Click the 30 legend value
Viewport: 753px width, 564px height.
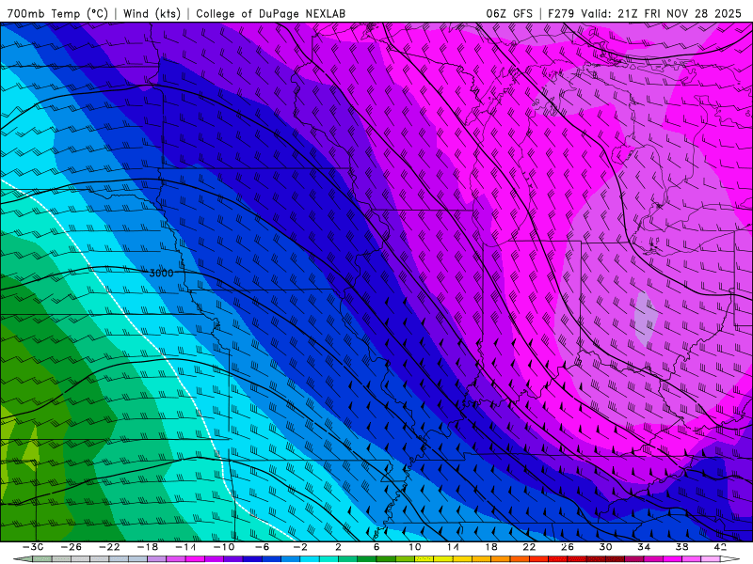click(x=605, y=547)
